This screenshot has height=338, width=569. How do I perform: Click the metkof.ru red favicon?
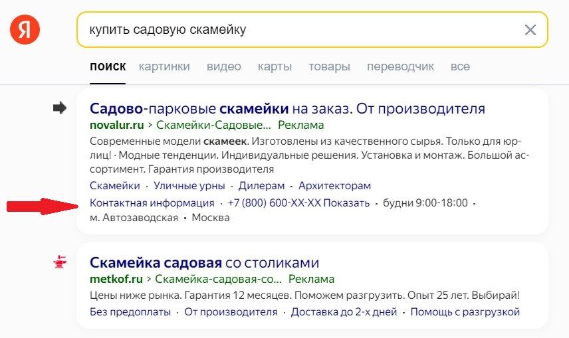click(60, 262)
